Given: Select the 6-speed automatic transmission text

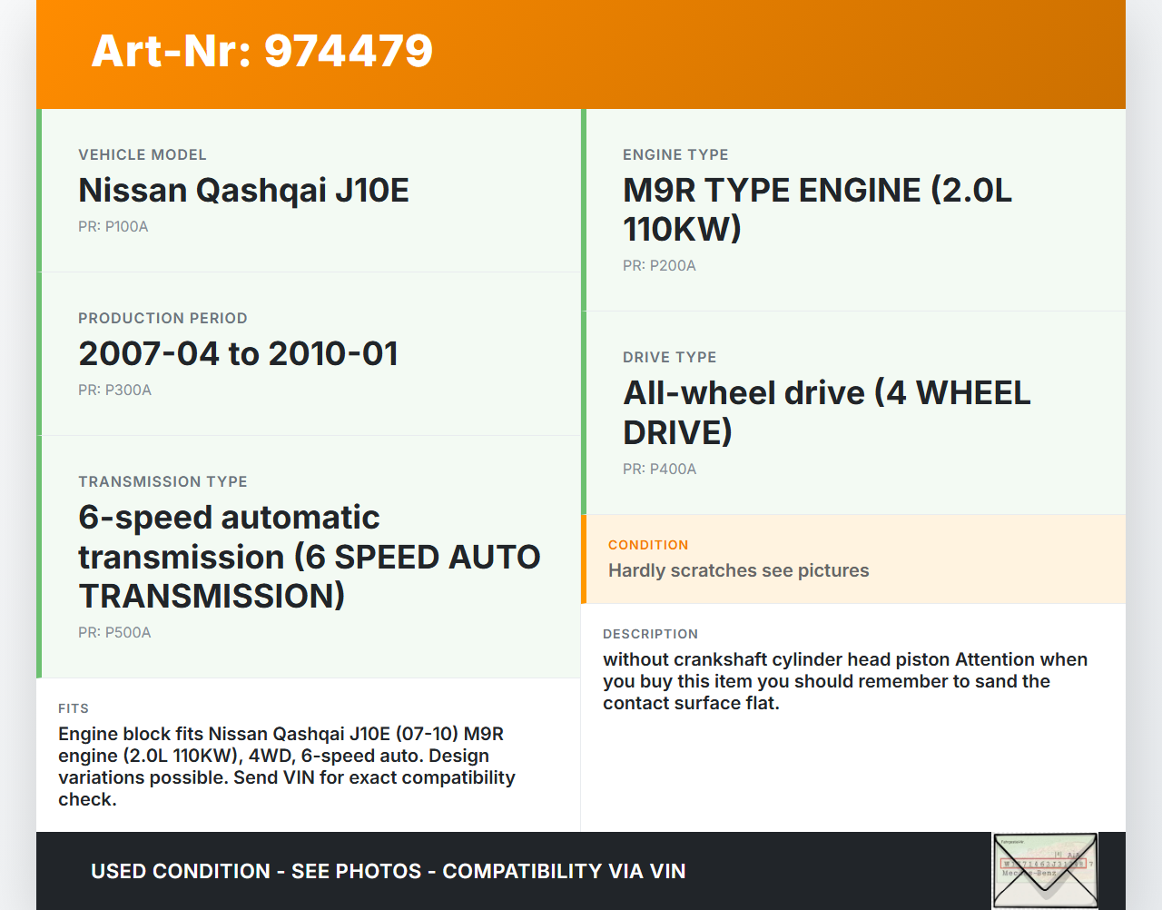Looking at the screenshot, I should (x=309, y=557).
